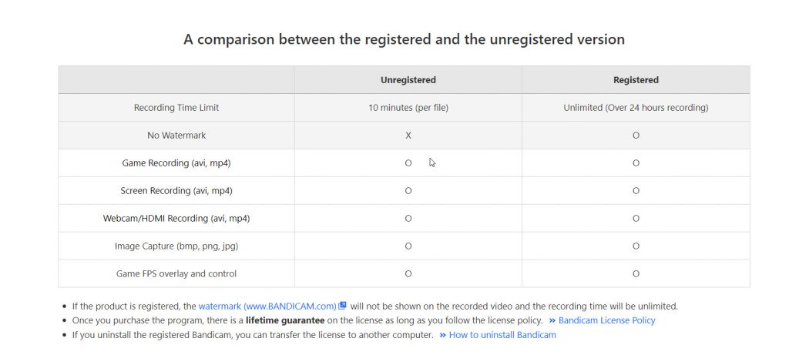
Task: Click the Unlimited (Over 24 hours recording) cell
Action: 636,108
